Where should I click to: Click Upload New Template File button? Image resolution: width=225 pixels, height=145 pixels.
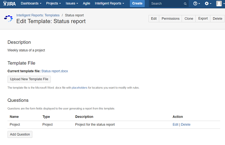pos(29,79)
